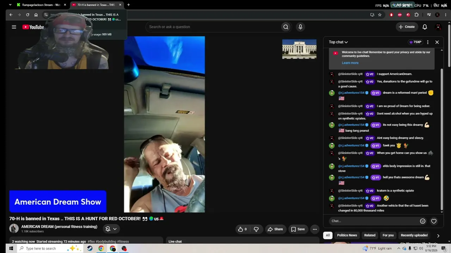Type in the Chat message field
Image resolution: width=451 pixels, height=253 pixels.
[x=373, y=221]
